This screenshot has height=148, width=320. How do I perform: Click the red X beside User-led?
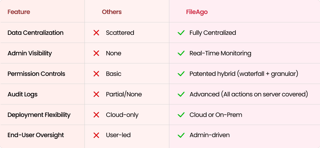tap(96, 135)
